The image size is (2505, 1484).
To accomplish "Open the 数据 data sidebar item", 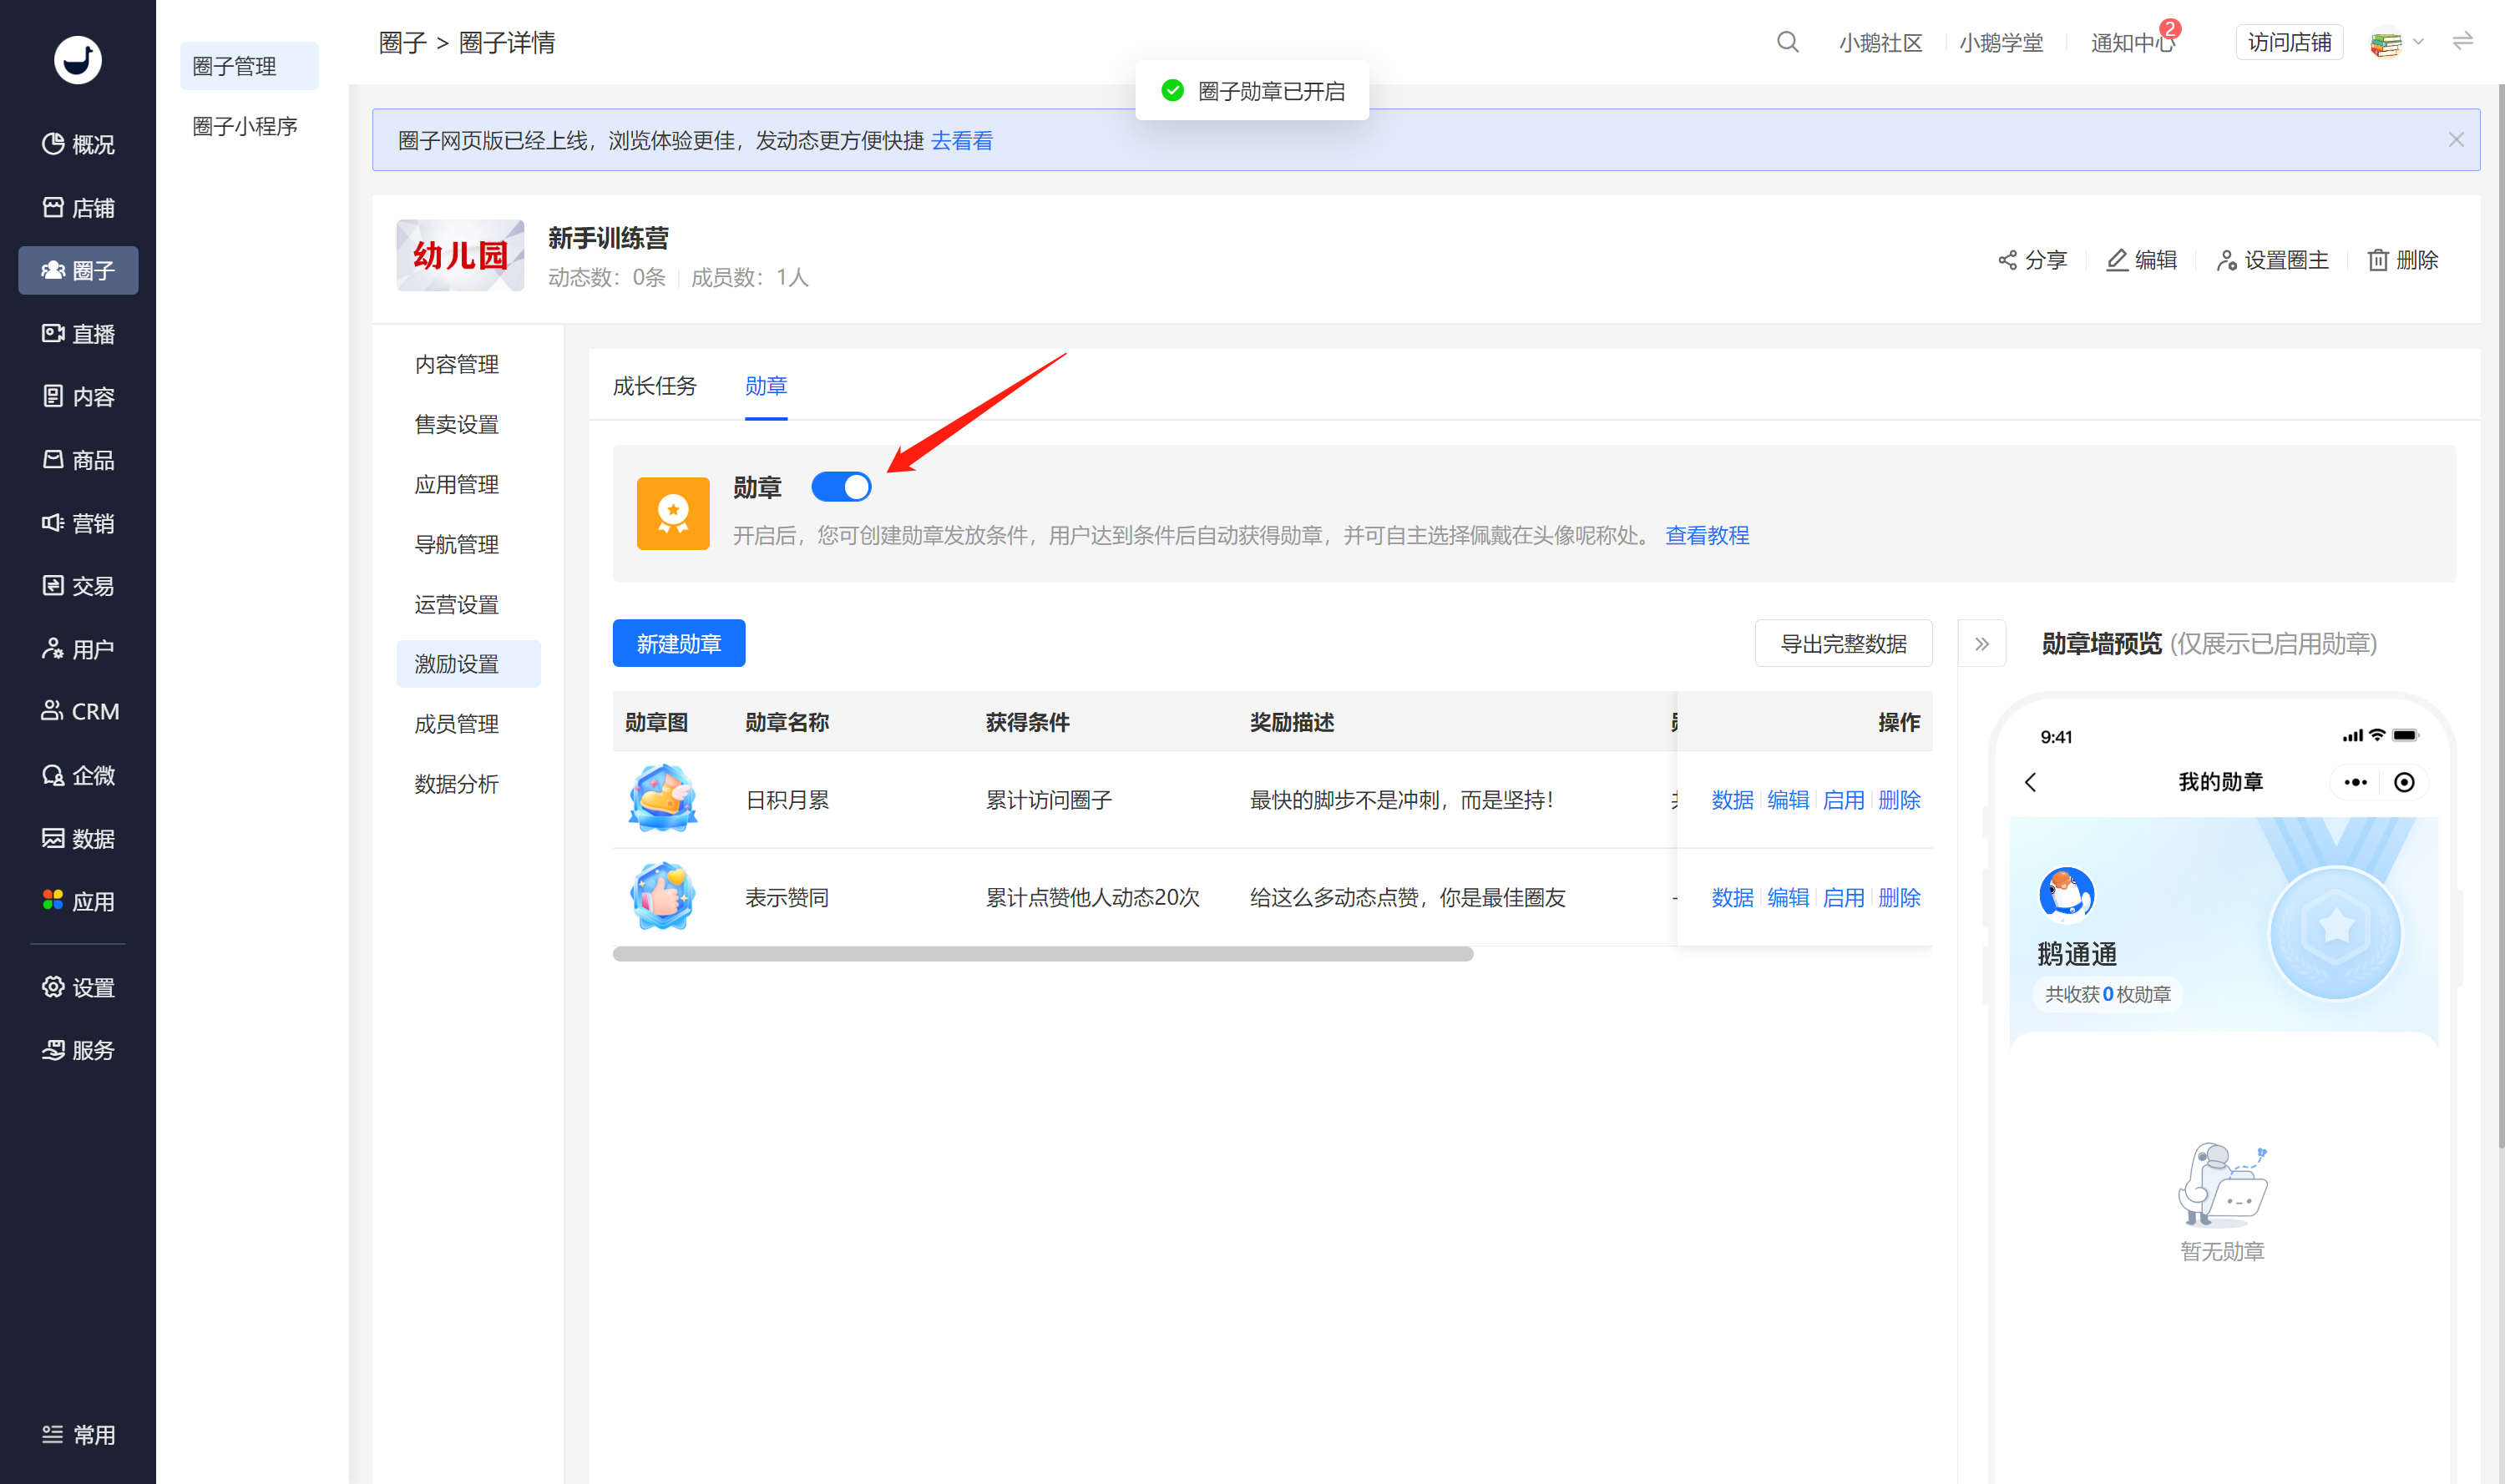I will tap(78, 838).
